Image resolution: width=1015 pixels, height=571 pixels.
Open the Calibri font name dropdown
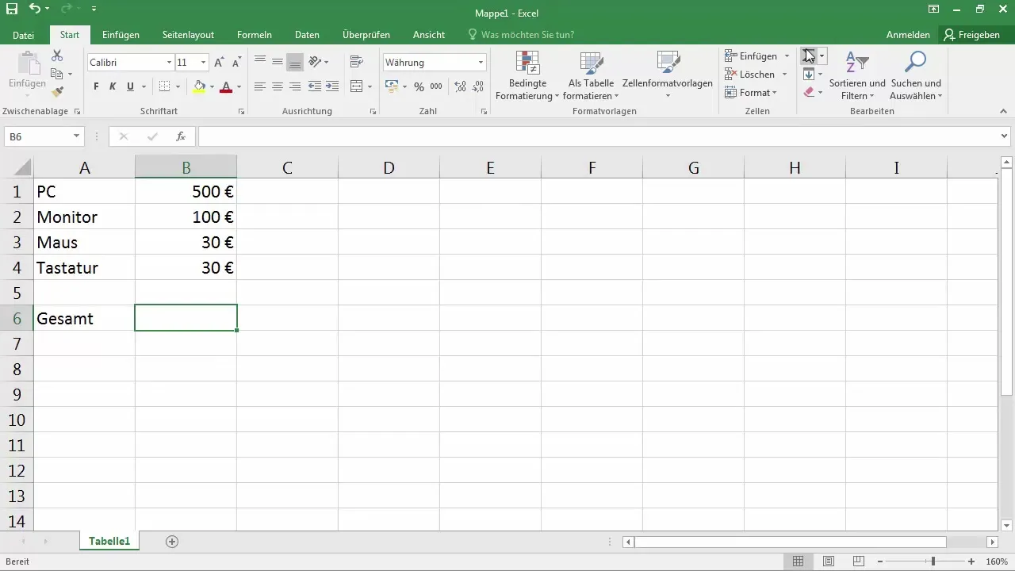pos(169,63)
